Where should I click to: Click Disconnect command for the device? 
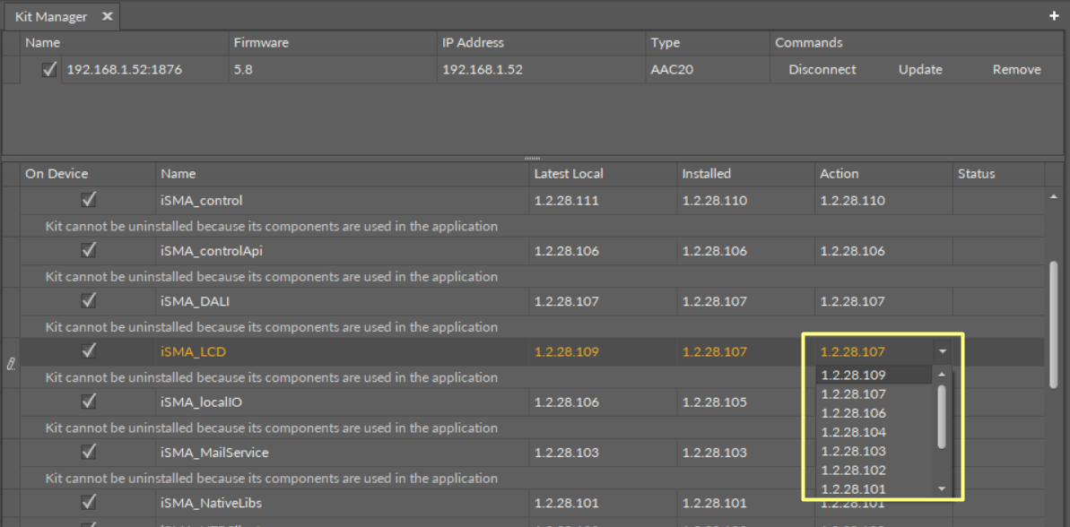[x=822, y=69]
